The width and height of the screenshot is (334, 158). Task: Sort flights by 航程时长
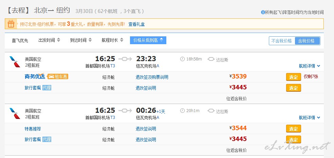click(x=112, y=40)
